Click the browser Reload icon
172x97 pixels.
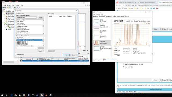pos(123,5)
